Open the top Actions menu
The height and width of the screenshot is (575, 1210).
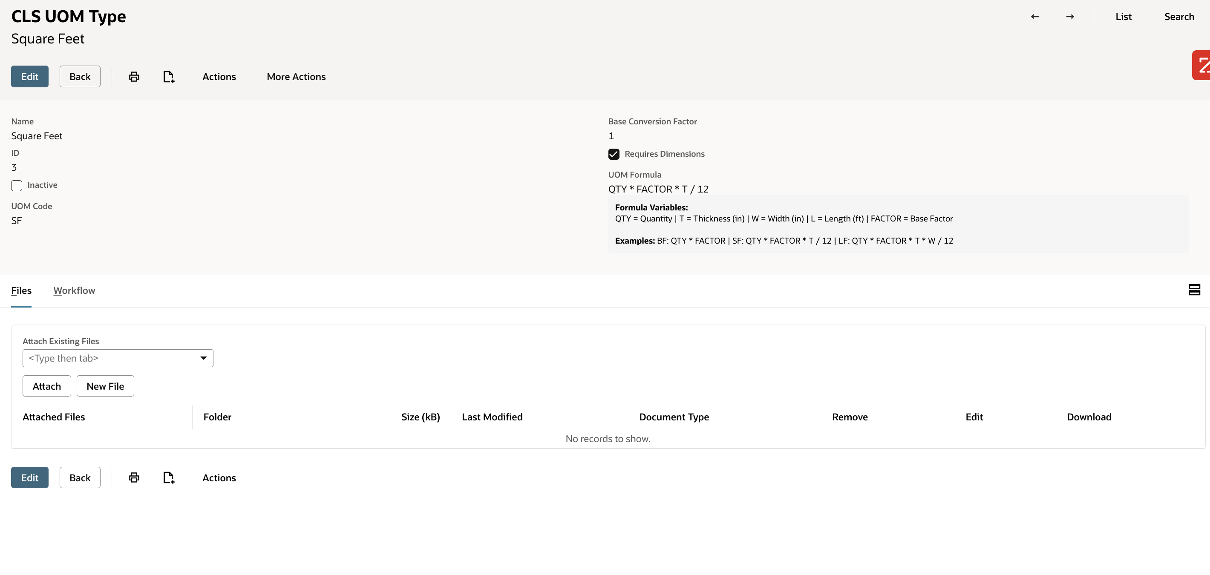pos(219,77)
